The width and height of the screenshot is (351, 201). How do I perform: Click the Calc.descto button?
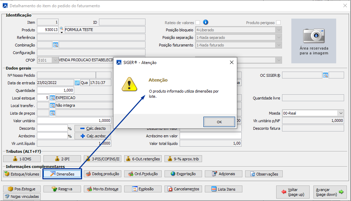click(93, 128)
